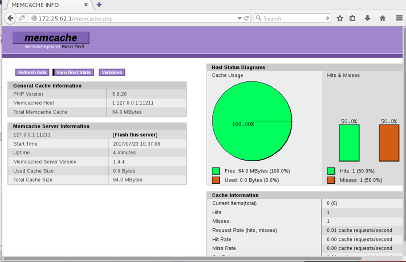Screen dimensions: 406x262
Task: Click the browser Back arrow button
Action: tap(10, 18)
